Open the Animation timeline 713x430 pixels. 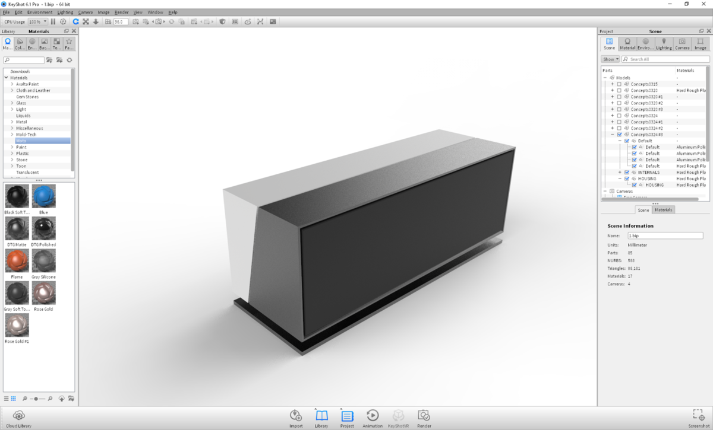point(373,418)
